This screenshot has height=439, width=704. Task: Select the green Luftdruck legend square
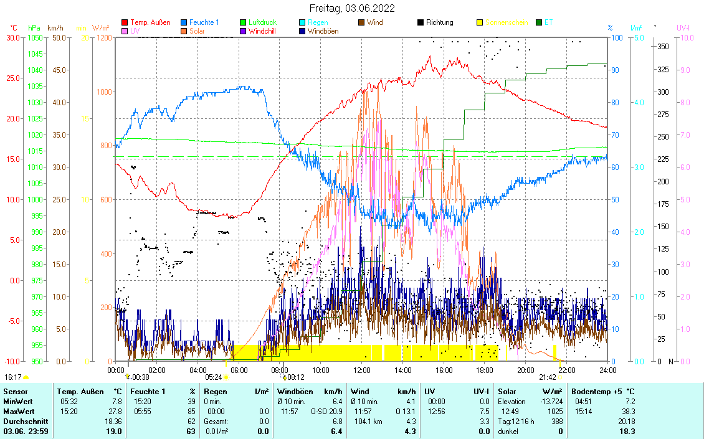[x=243, y=23]
